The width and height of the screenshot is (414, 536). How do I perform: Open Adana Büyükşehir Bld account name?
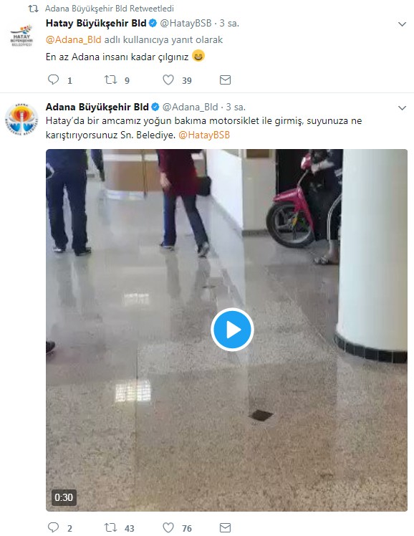(x=97, y=107)
